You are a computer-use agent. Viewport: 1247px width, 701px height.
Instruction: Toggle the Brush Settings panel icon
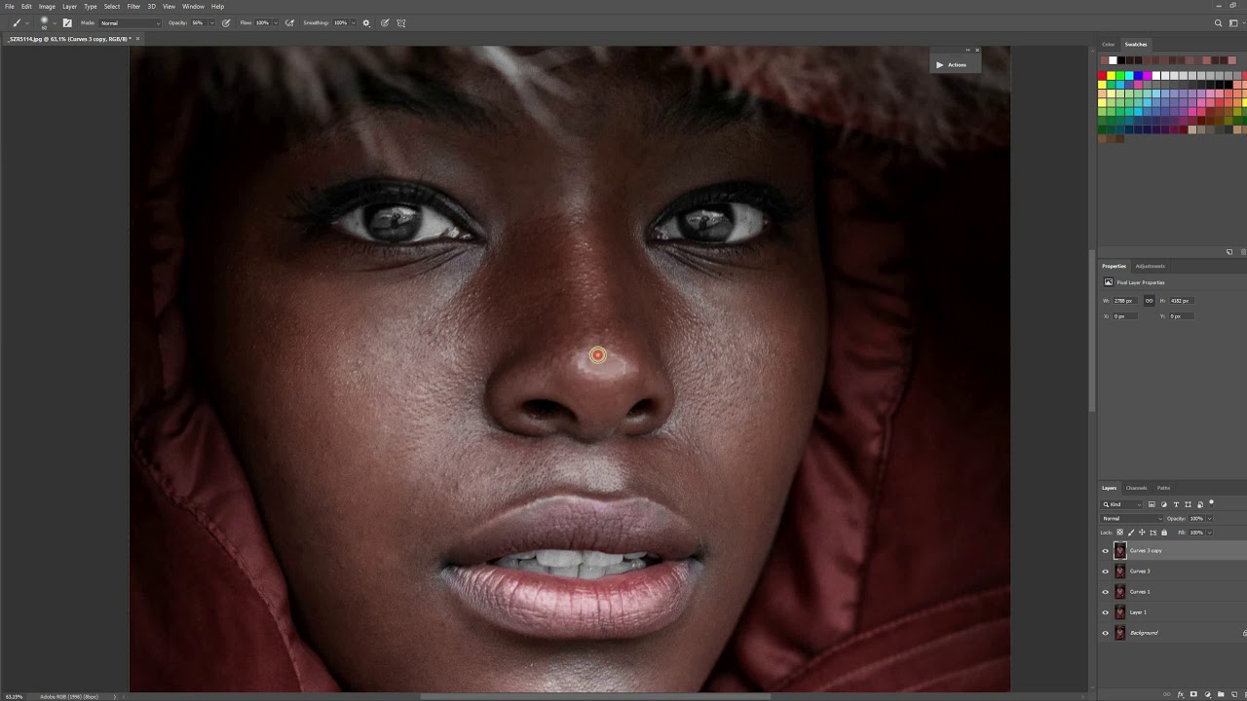[67, 22]
